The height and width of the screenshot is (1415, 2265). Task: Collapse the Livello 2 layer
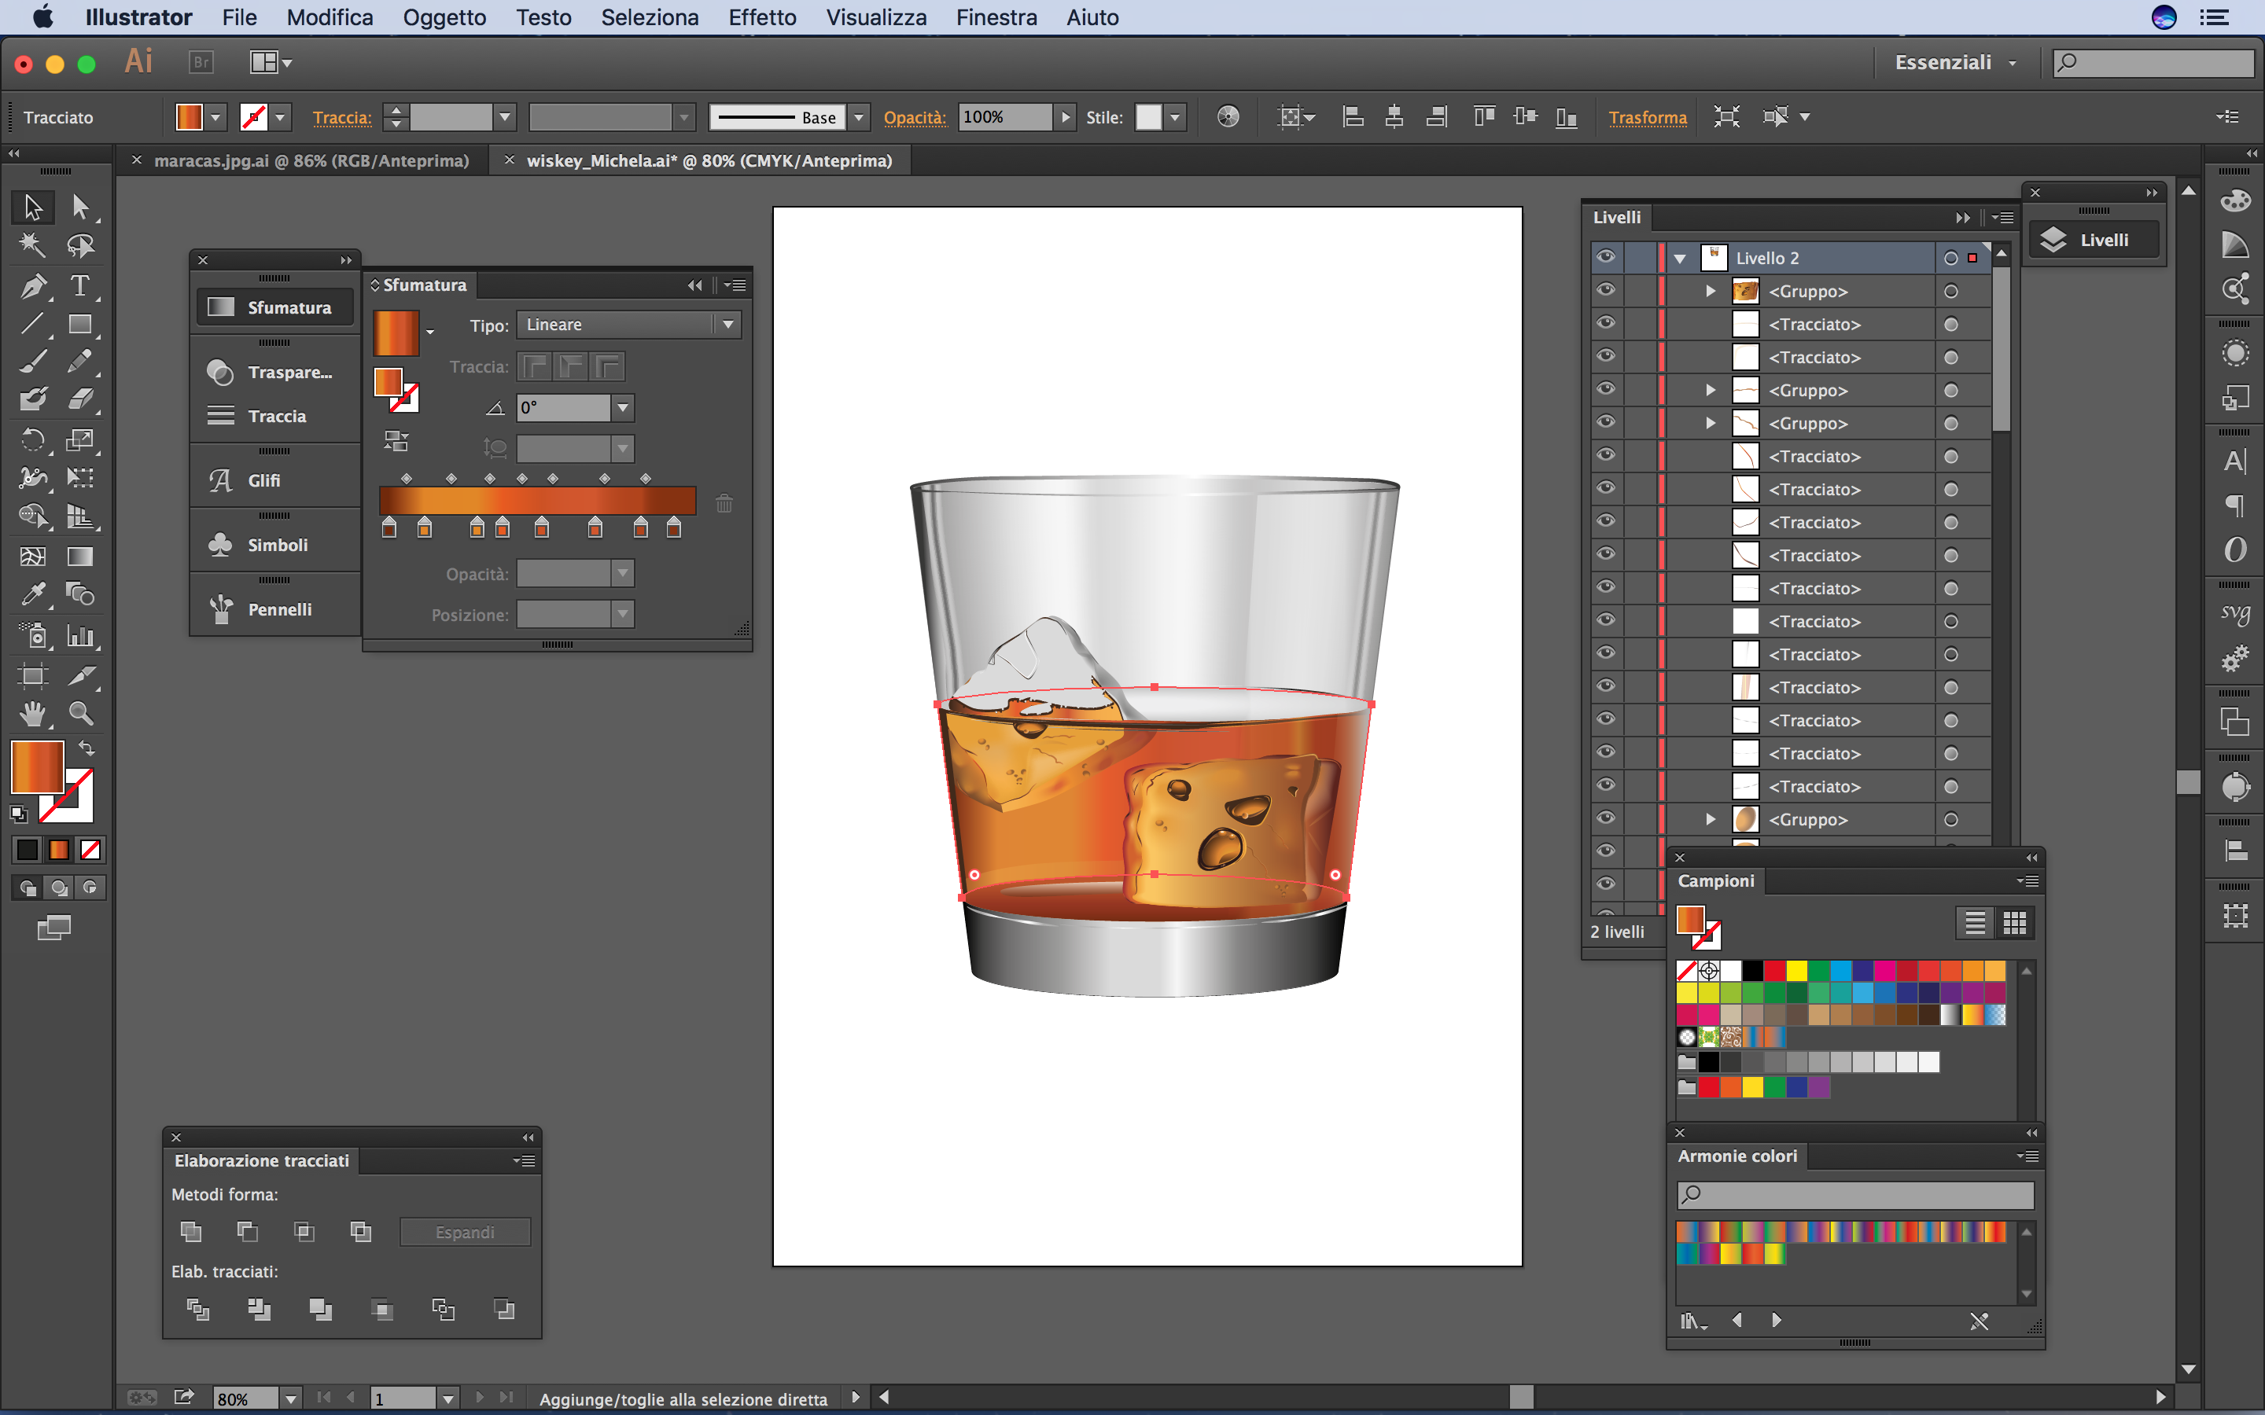pyautogui.click(x=1680, y=259)
